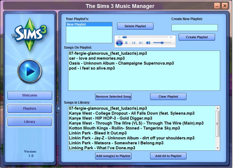Play the track in the media player
This screenshot has width=233, height=168.
pyautogui.click(x=119, y=43)
